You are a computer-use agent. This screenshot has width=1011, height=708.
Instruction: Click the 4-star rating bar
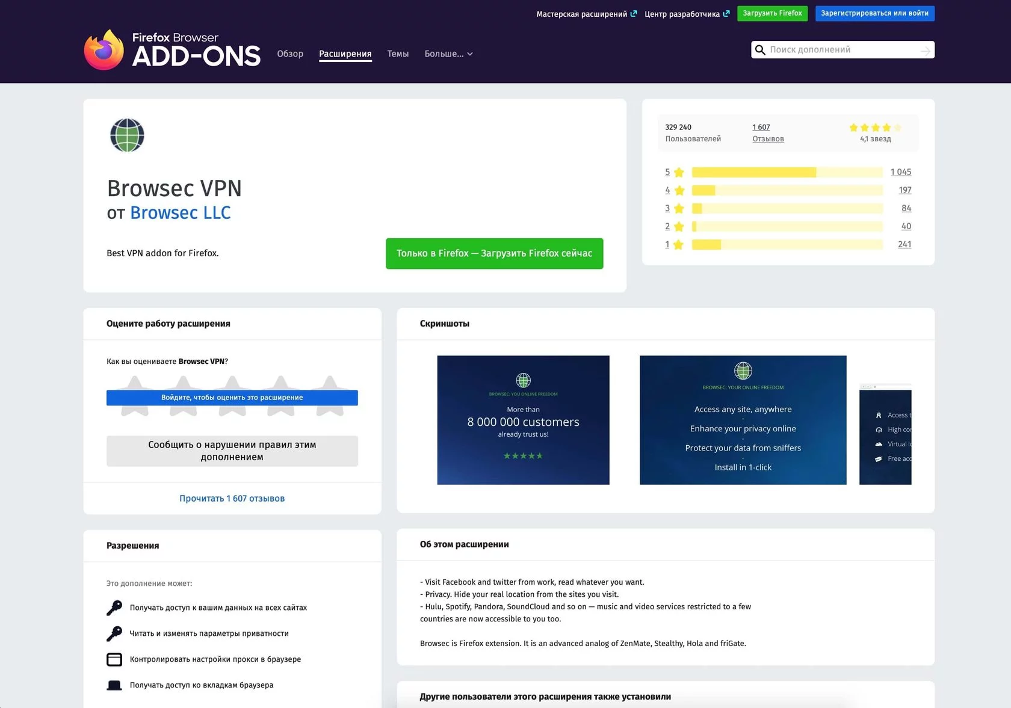(787, 191)
